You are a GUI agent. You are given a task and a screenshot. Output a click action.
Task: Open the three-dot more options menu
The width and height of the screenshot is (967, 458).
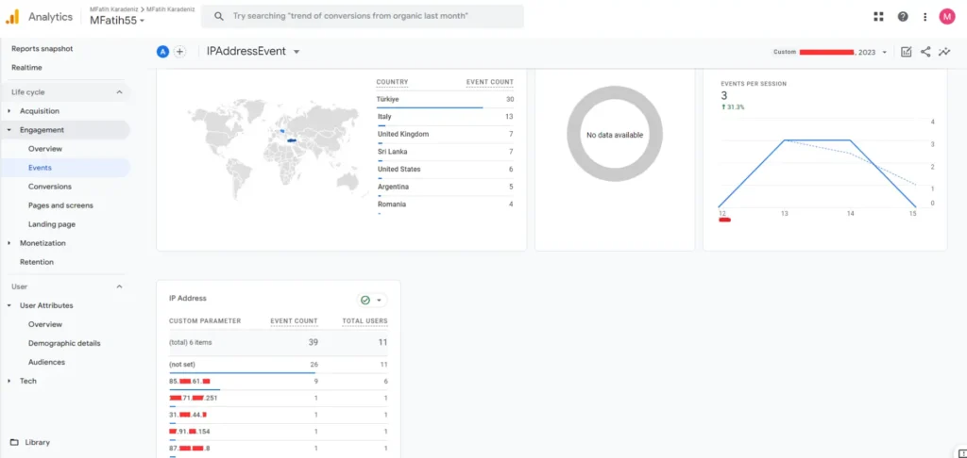[x=925, y=17]
